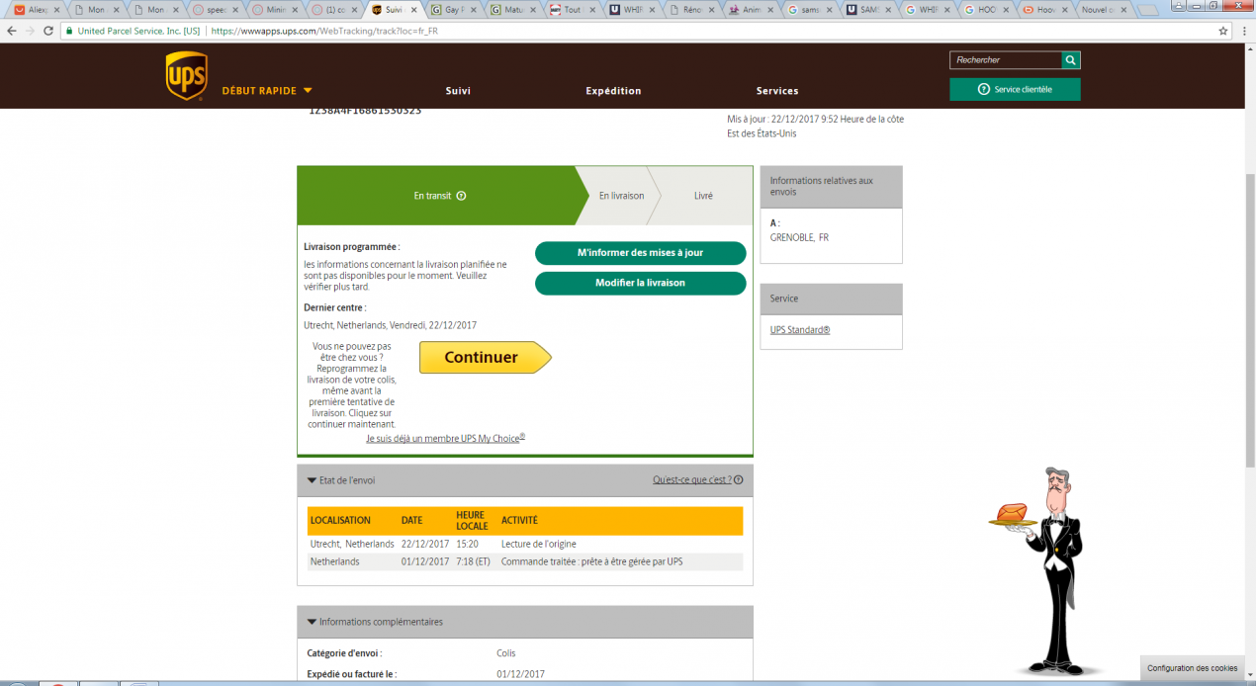Switch to the Réno tab
Viewport: 1256px width, 686px height.
[x=689, y=10]
